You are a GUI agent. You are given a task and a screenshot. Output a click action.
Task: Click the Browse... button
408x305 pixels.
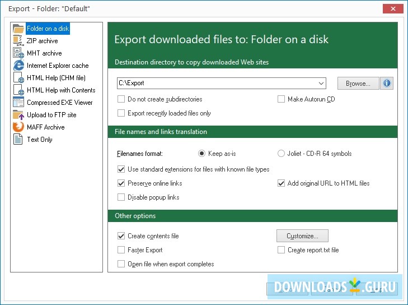(x=358, y=84)
